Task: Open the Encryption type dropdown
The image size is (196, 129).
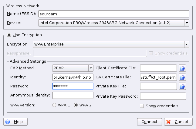Action: (x=187, y=44)
